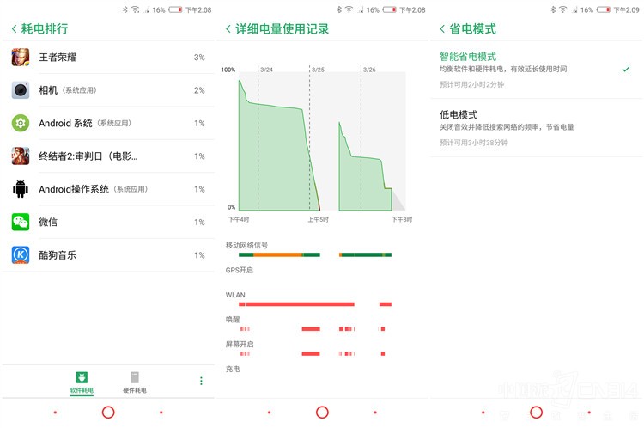Tap the 3/24 date marker on battery chart
Screen dimensions: 644x428
click(x=266, y=70)
